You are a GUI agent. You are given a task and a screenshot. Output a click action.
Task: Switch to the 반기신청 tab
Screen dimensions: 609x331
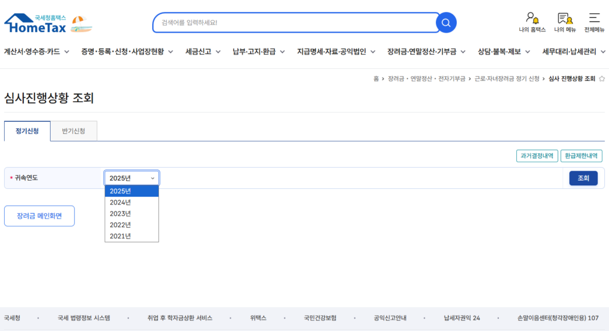pyautogui.click(x=73, y=131)
